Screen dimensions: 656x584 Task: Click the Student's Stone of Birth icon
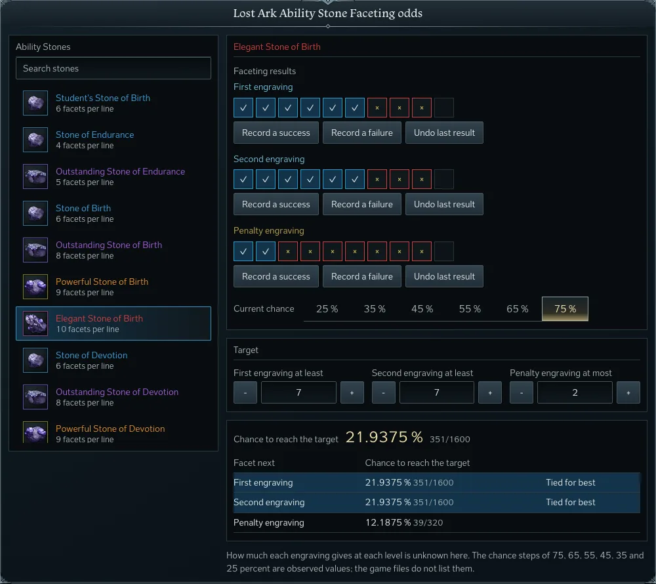(35, 103)
